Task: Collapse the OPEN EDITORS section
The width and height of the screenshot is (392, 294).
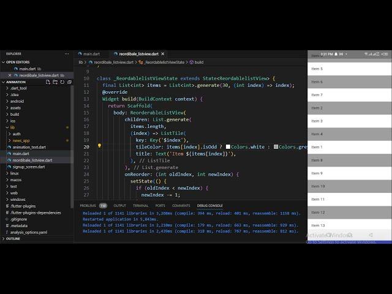Action: 4,62
